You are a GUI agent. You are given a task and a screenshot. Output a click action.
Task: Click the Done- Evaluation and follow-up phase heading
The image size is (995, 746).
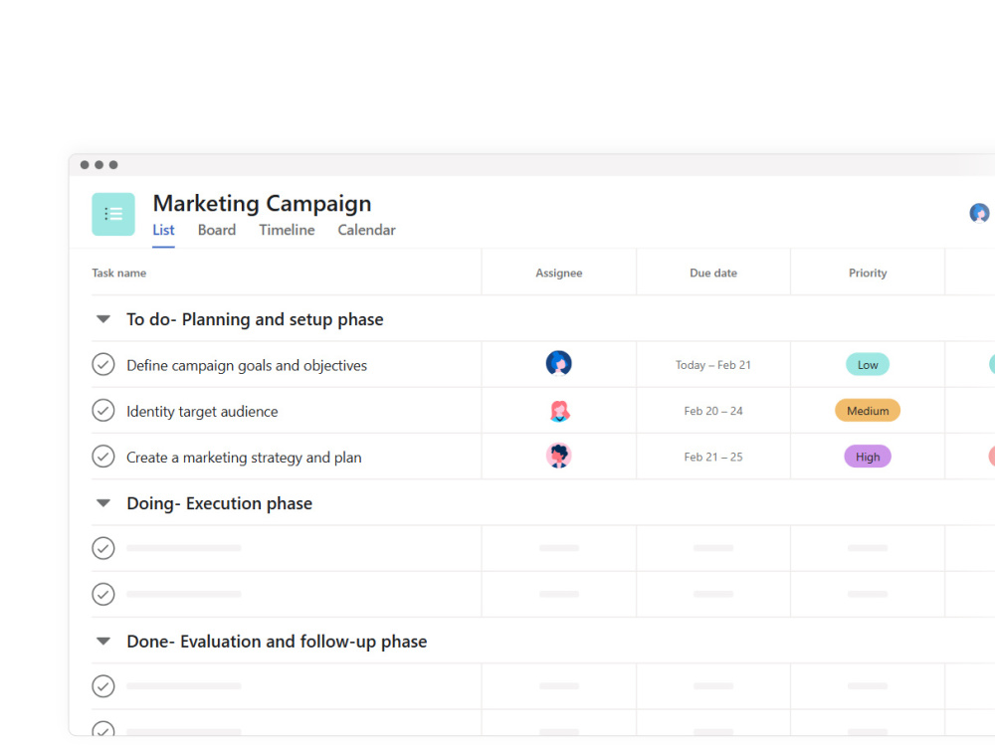[x=277, y=642]
